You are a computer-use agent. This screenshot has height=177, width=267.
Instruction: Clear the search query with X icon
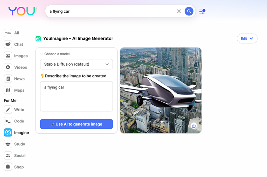(x=179, y=11)
